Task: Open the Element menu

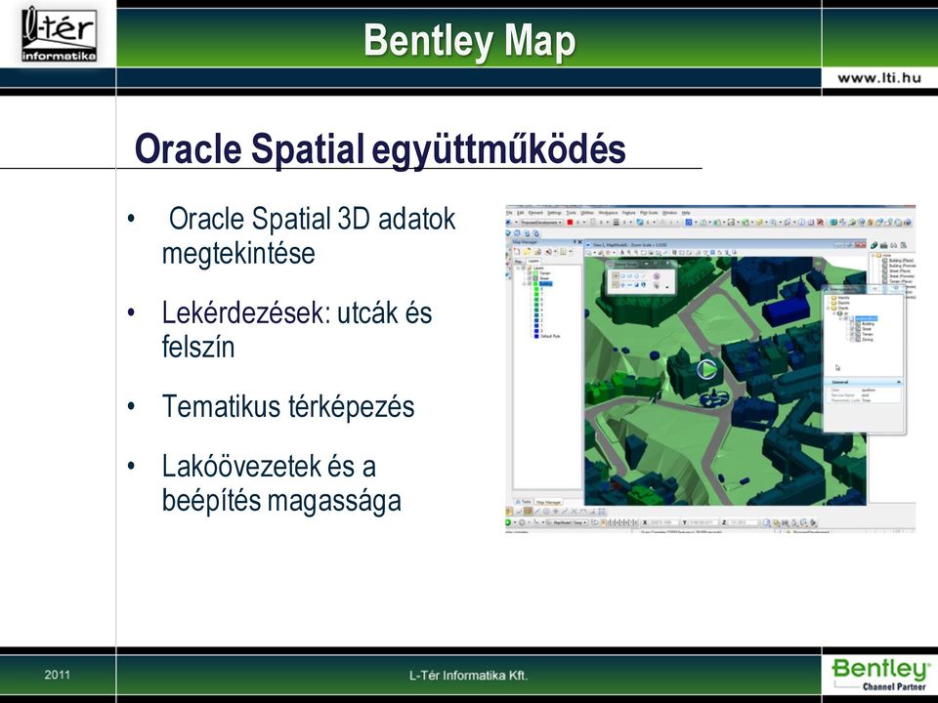Action: click(x=535, y=213)
